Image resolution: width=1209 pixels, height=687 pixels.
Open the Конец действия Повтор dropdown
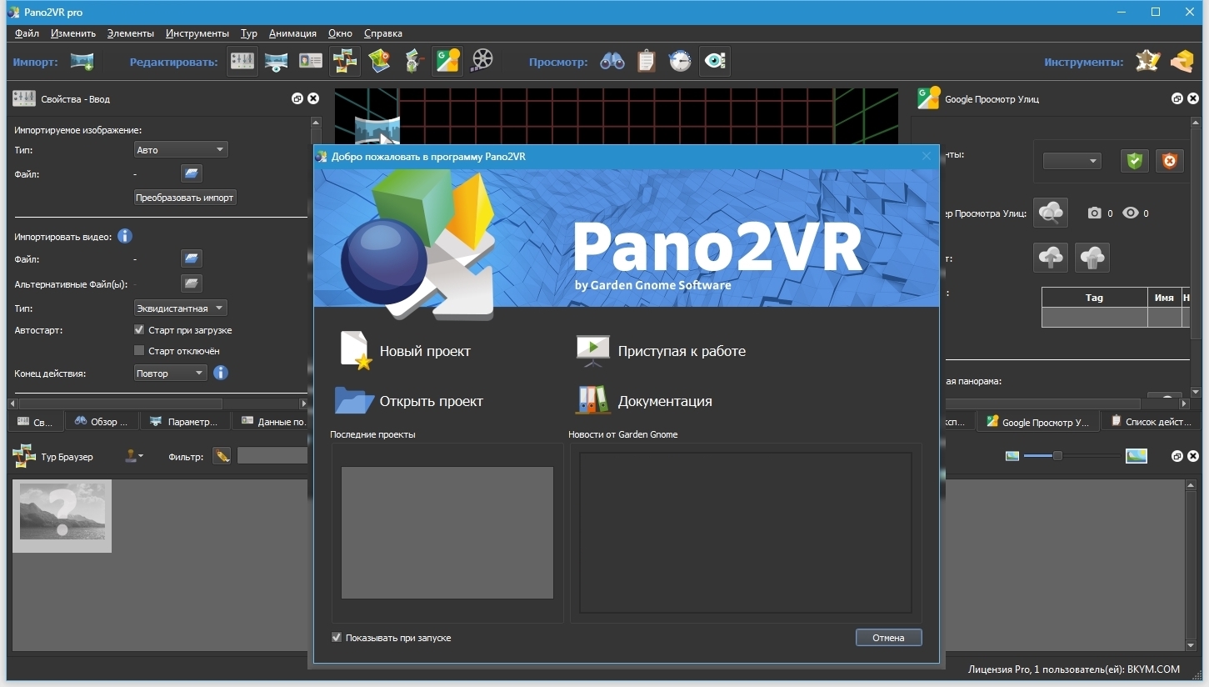[171, 373]
